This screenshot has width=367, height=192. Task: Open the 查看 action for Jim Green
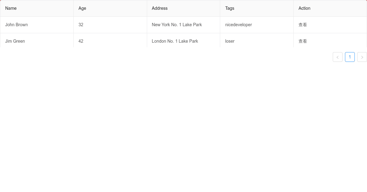pyautogui.click(x=302, y=41)
